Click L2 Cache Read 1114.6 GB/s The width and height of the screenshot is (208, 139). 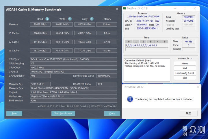pyautogui.click(x=40, y=42)
